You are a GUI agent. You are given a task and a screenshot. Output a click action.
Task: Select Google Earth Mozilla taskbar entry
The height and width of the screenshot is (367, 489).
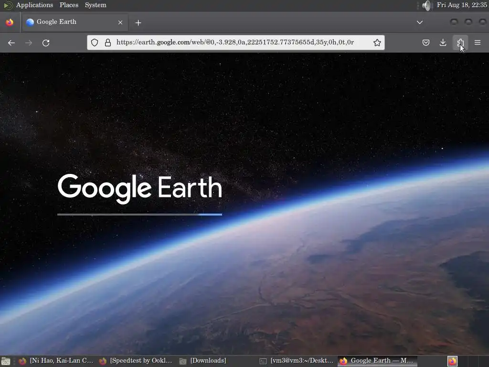coord(377,361)
